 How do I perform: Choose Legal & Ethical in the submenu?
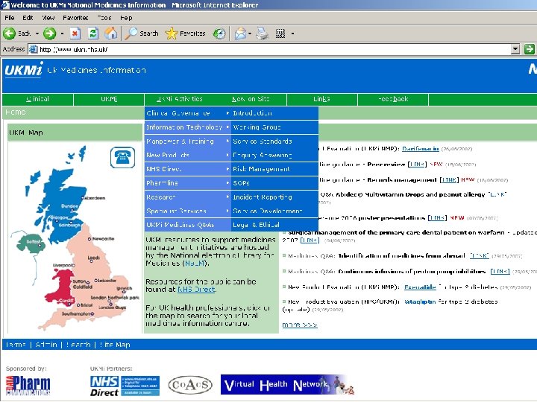(x=274, y=225)
